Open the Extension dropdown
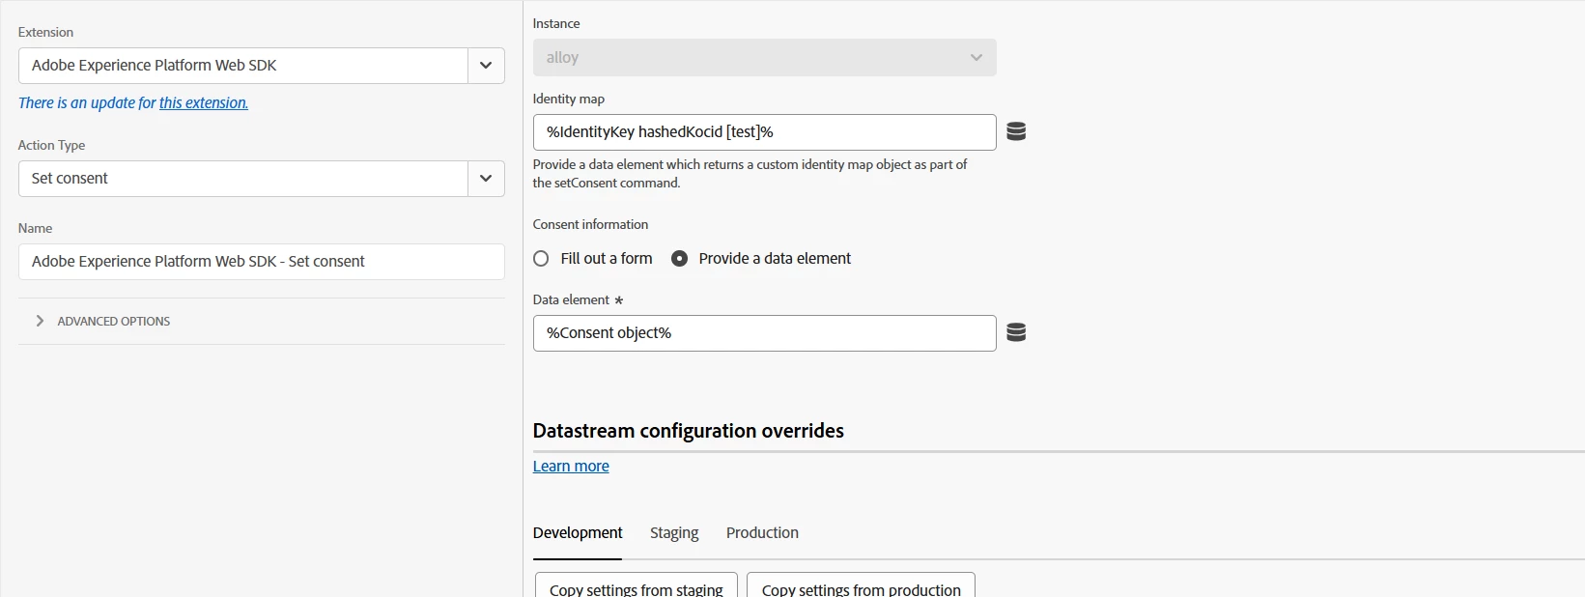This screenshot has width=1585, height=597. [x=486, y=66]
